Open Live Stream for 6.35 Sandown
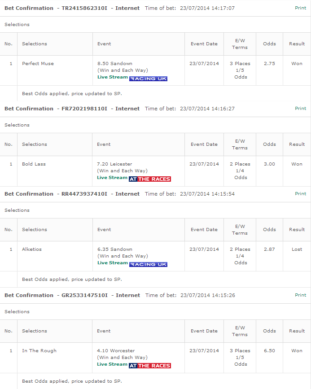The image size is (311, 389). click(x=113, y=263)
